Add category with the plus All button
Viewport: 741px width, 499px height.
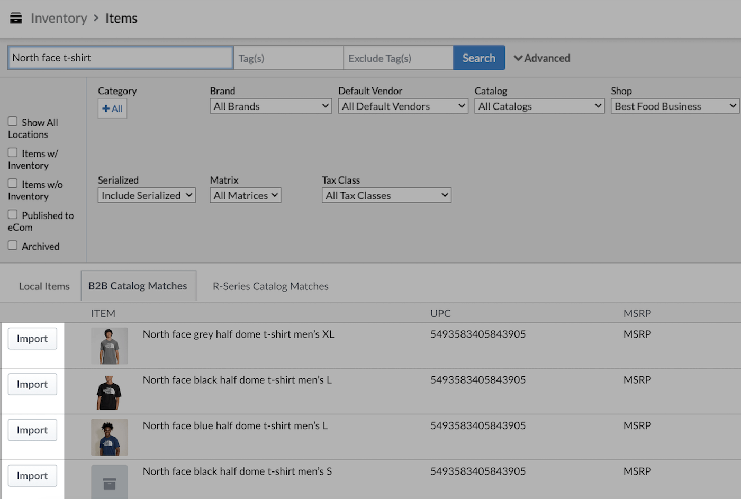(112, 109)
